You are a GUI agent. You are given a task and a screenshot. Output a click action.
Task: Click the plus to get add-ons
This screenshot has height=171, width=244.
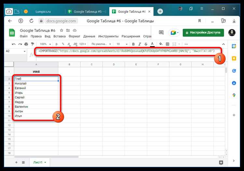(x=234, y=115)
